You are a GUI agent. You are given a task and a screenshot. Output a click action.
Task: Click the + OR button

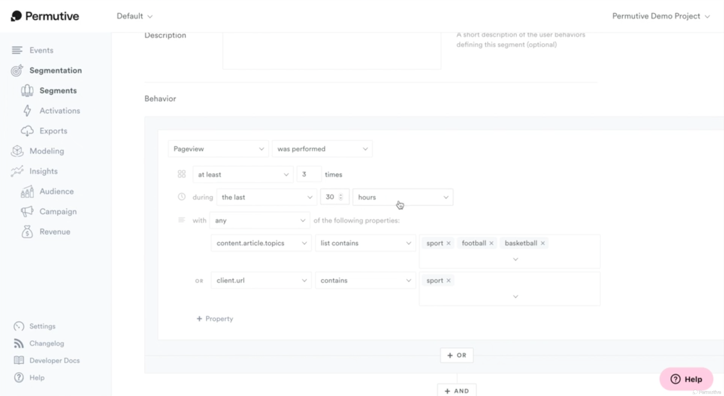pyautogui.click(x=456, y=355)
